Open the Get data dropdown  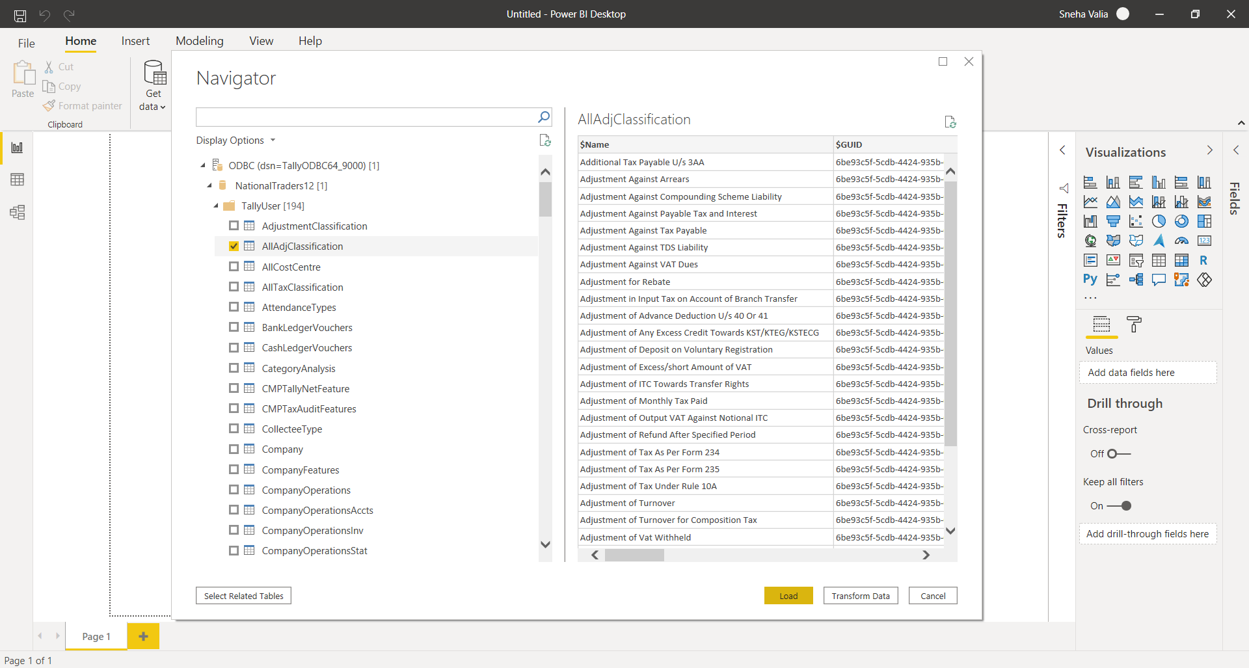pos(153,87)
